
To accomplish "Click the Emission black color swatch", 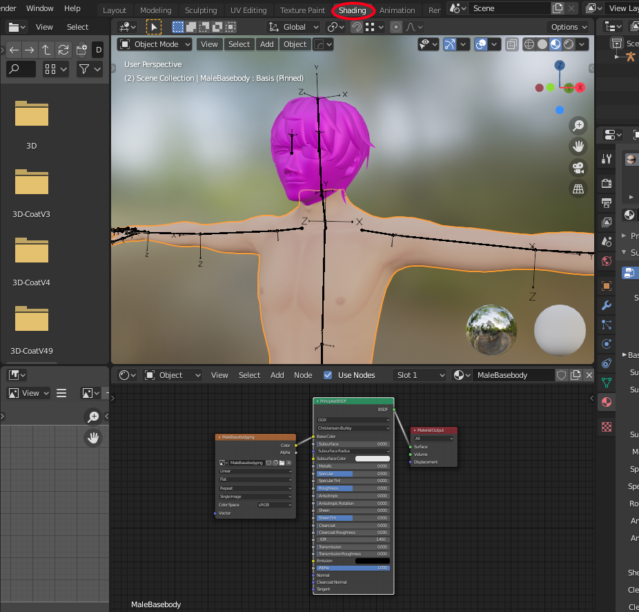I will tap(373, 561).
